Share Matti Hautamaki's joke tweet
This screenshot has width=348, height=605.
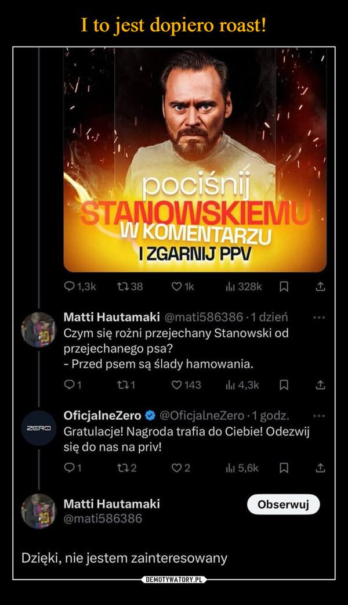[x=320, y=384]
